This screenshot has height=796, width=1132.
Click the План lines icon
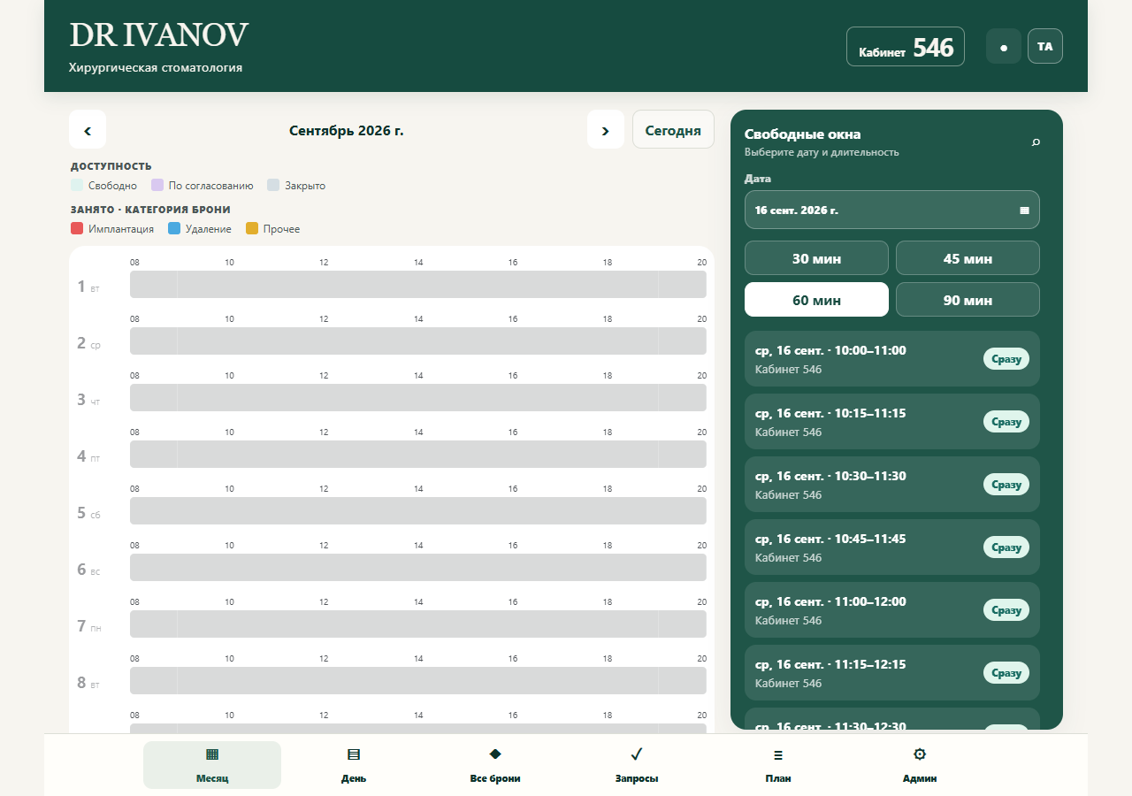[778, 754]
